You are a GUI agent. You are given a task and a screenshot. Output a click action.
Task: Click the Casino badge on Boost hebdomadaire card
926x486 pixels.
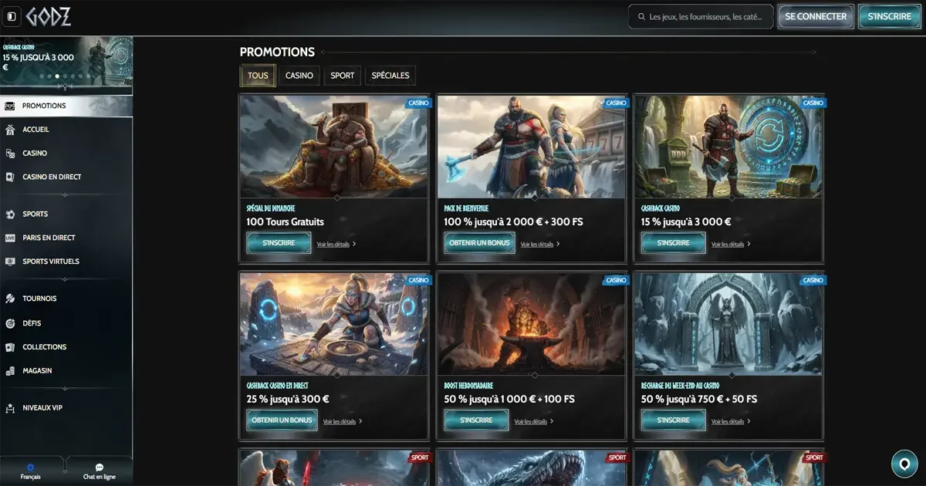click(x=616, y=280)
